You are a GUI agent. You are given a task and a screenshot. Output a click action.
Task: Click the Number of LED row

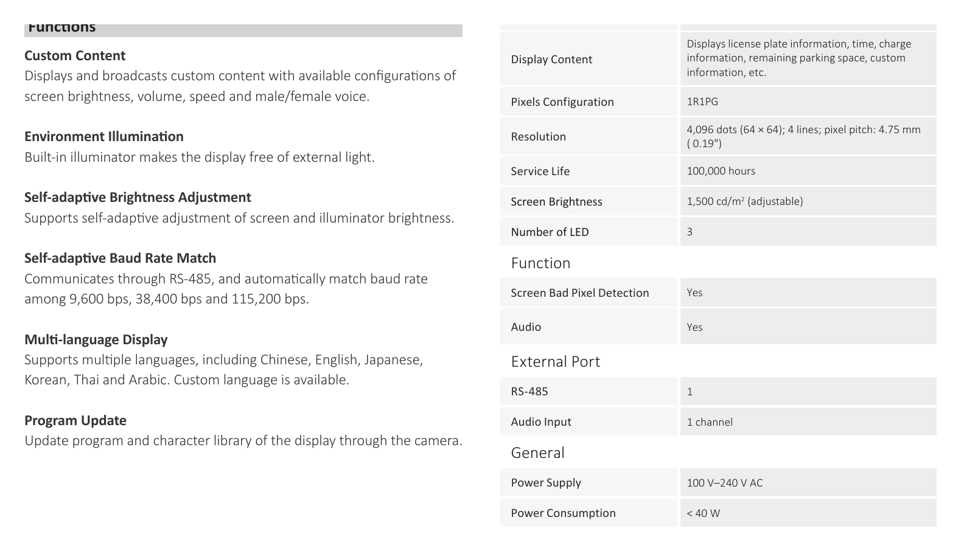click(718, 232)
